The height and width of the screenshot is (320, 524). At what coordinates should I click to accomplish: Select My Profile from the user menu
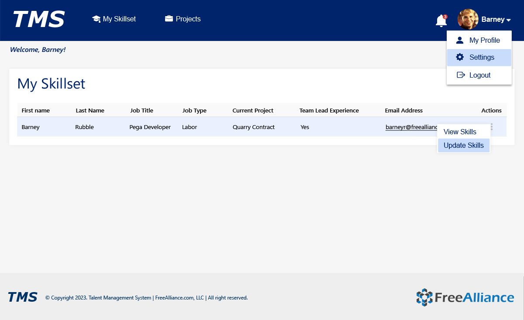coord(484,40)
